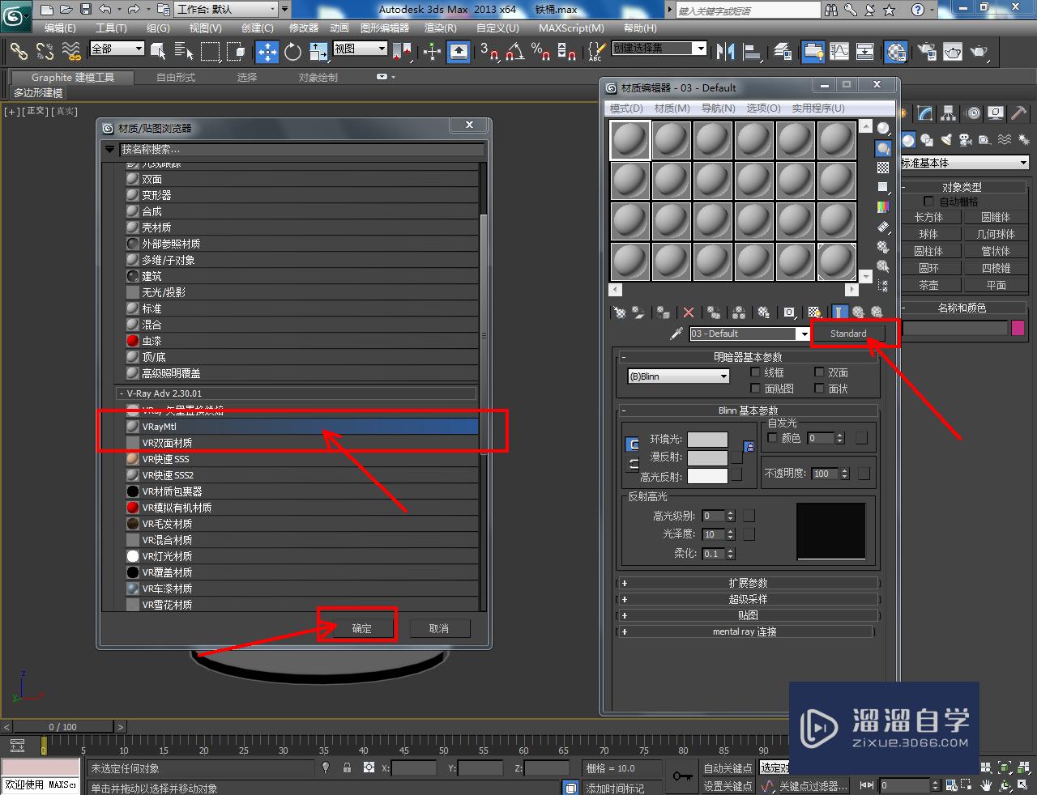Open the 全部 selection filter dropdown

coord(117,49)
